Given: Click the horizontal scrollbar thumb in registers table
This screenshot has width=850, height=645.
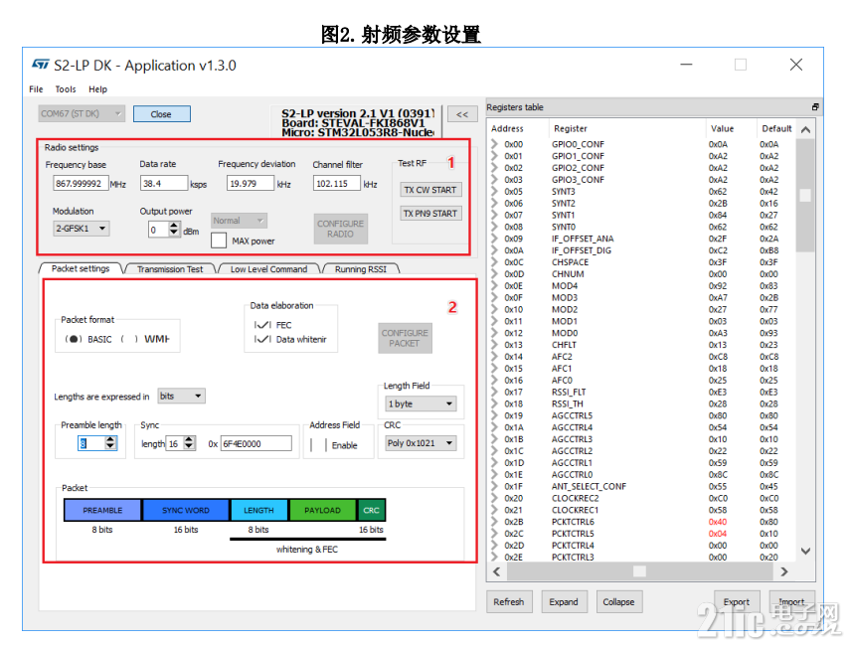Looking at the screenshot, I should [639, 571].
